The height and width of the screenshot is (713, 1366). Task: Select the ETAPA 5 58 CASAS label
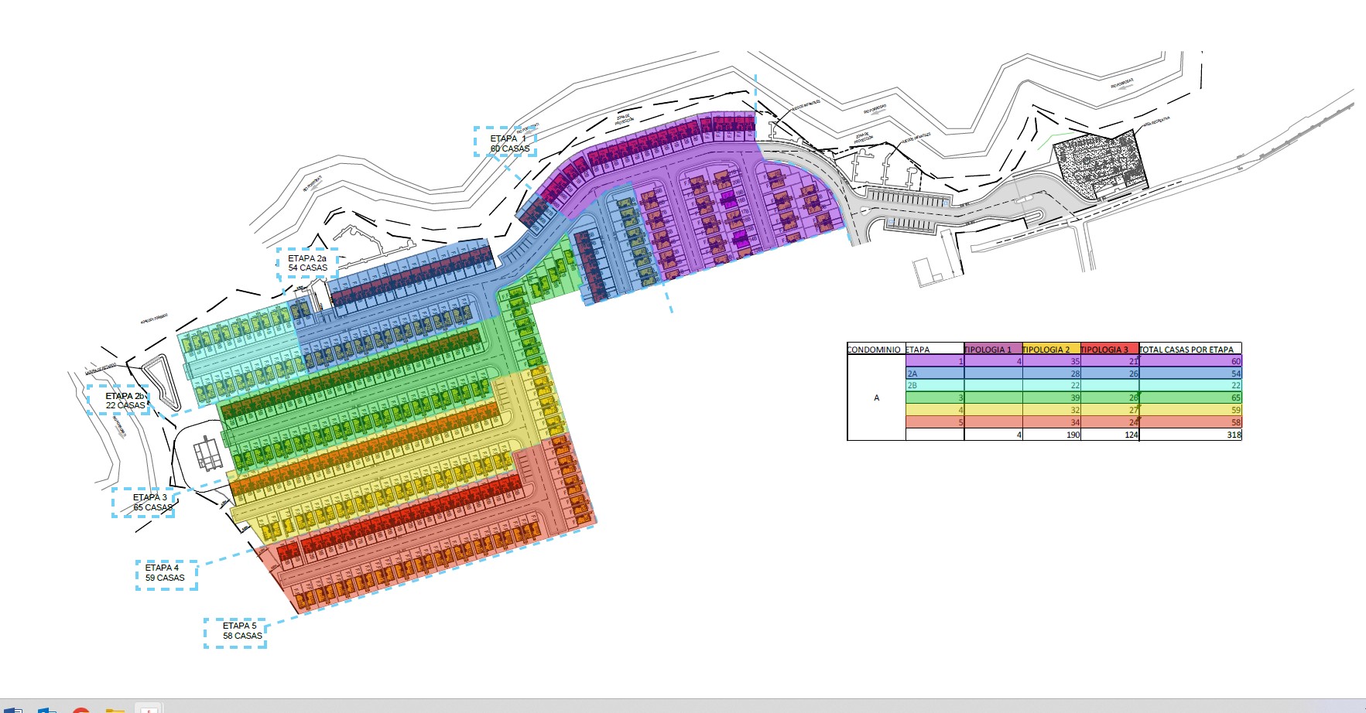point(235,631)
